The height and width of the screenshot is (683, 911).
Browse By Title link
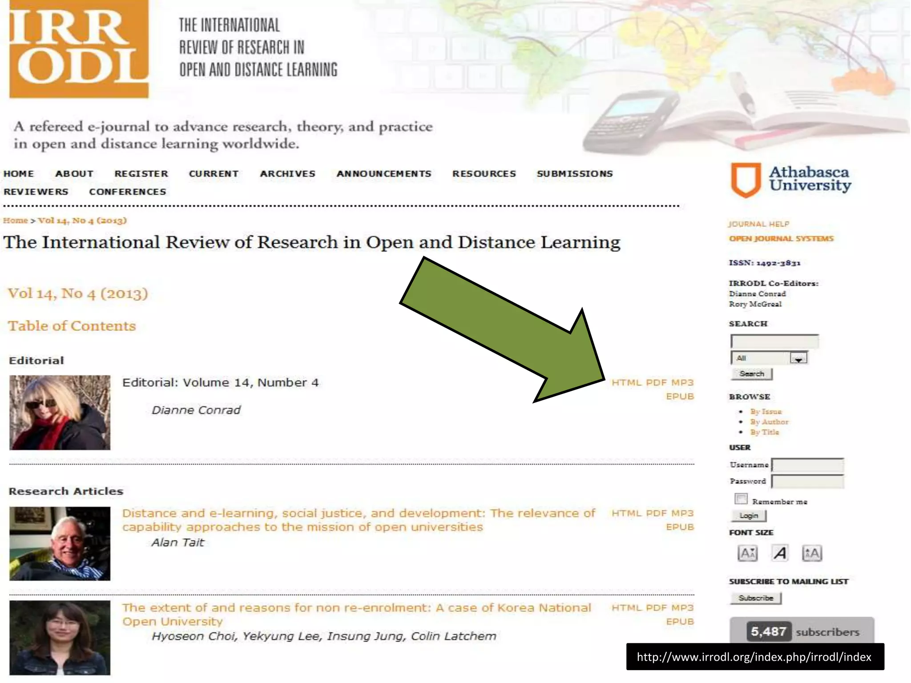pyautogui.click(x=765, y=432)
